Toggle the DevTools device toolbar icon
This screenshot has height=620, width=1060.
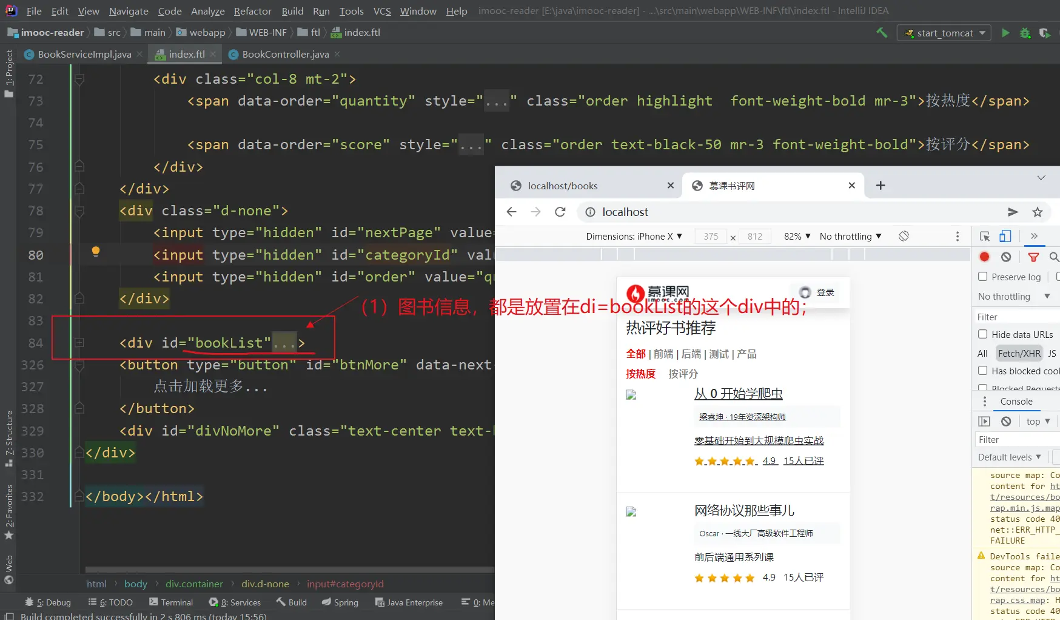click(x=1005, y=236)
